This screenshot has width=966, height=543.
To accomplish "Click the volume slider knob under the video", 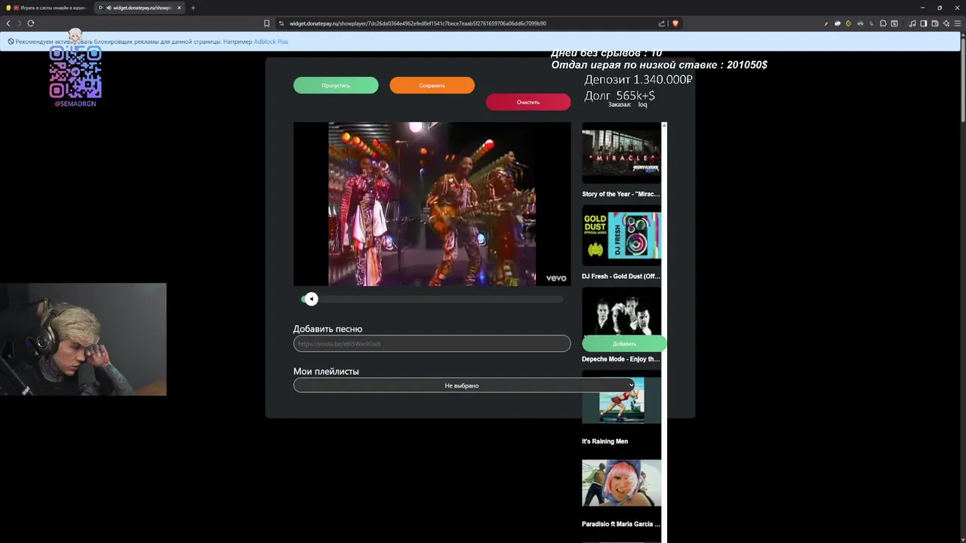I will point(311,299).
